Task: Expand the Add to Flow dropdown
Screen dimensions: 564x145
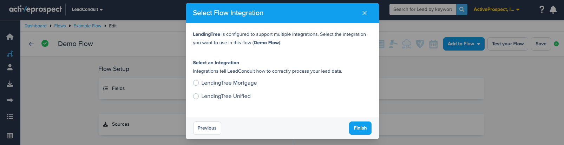Action: (x=464, y=44)
